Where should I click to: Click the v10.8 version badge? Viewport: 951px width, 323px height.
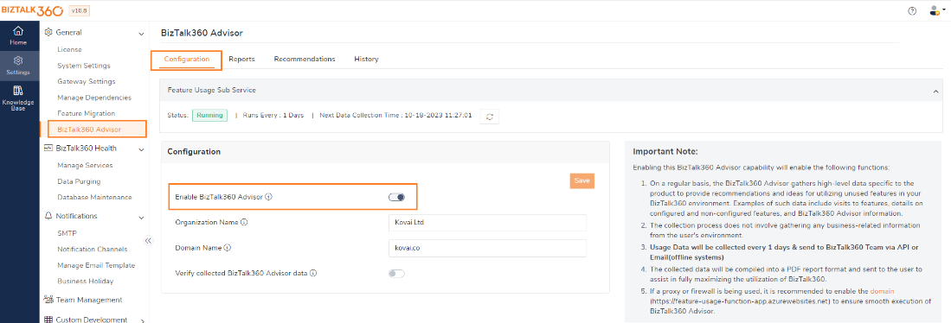[80, 11]
